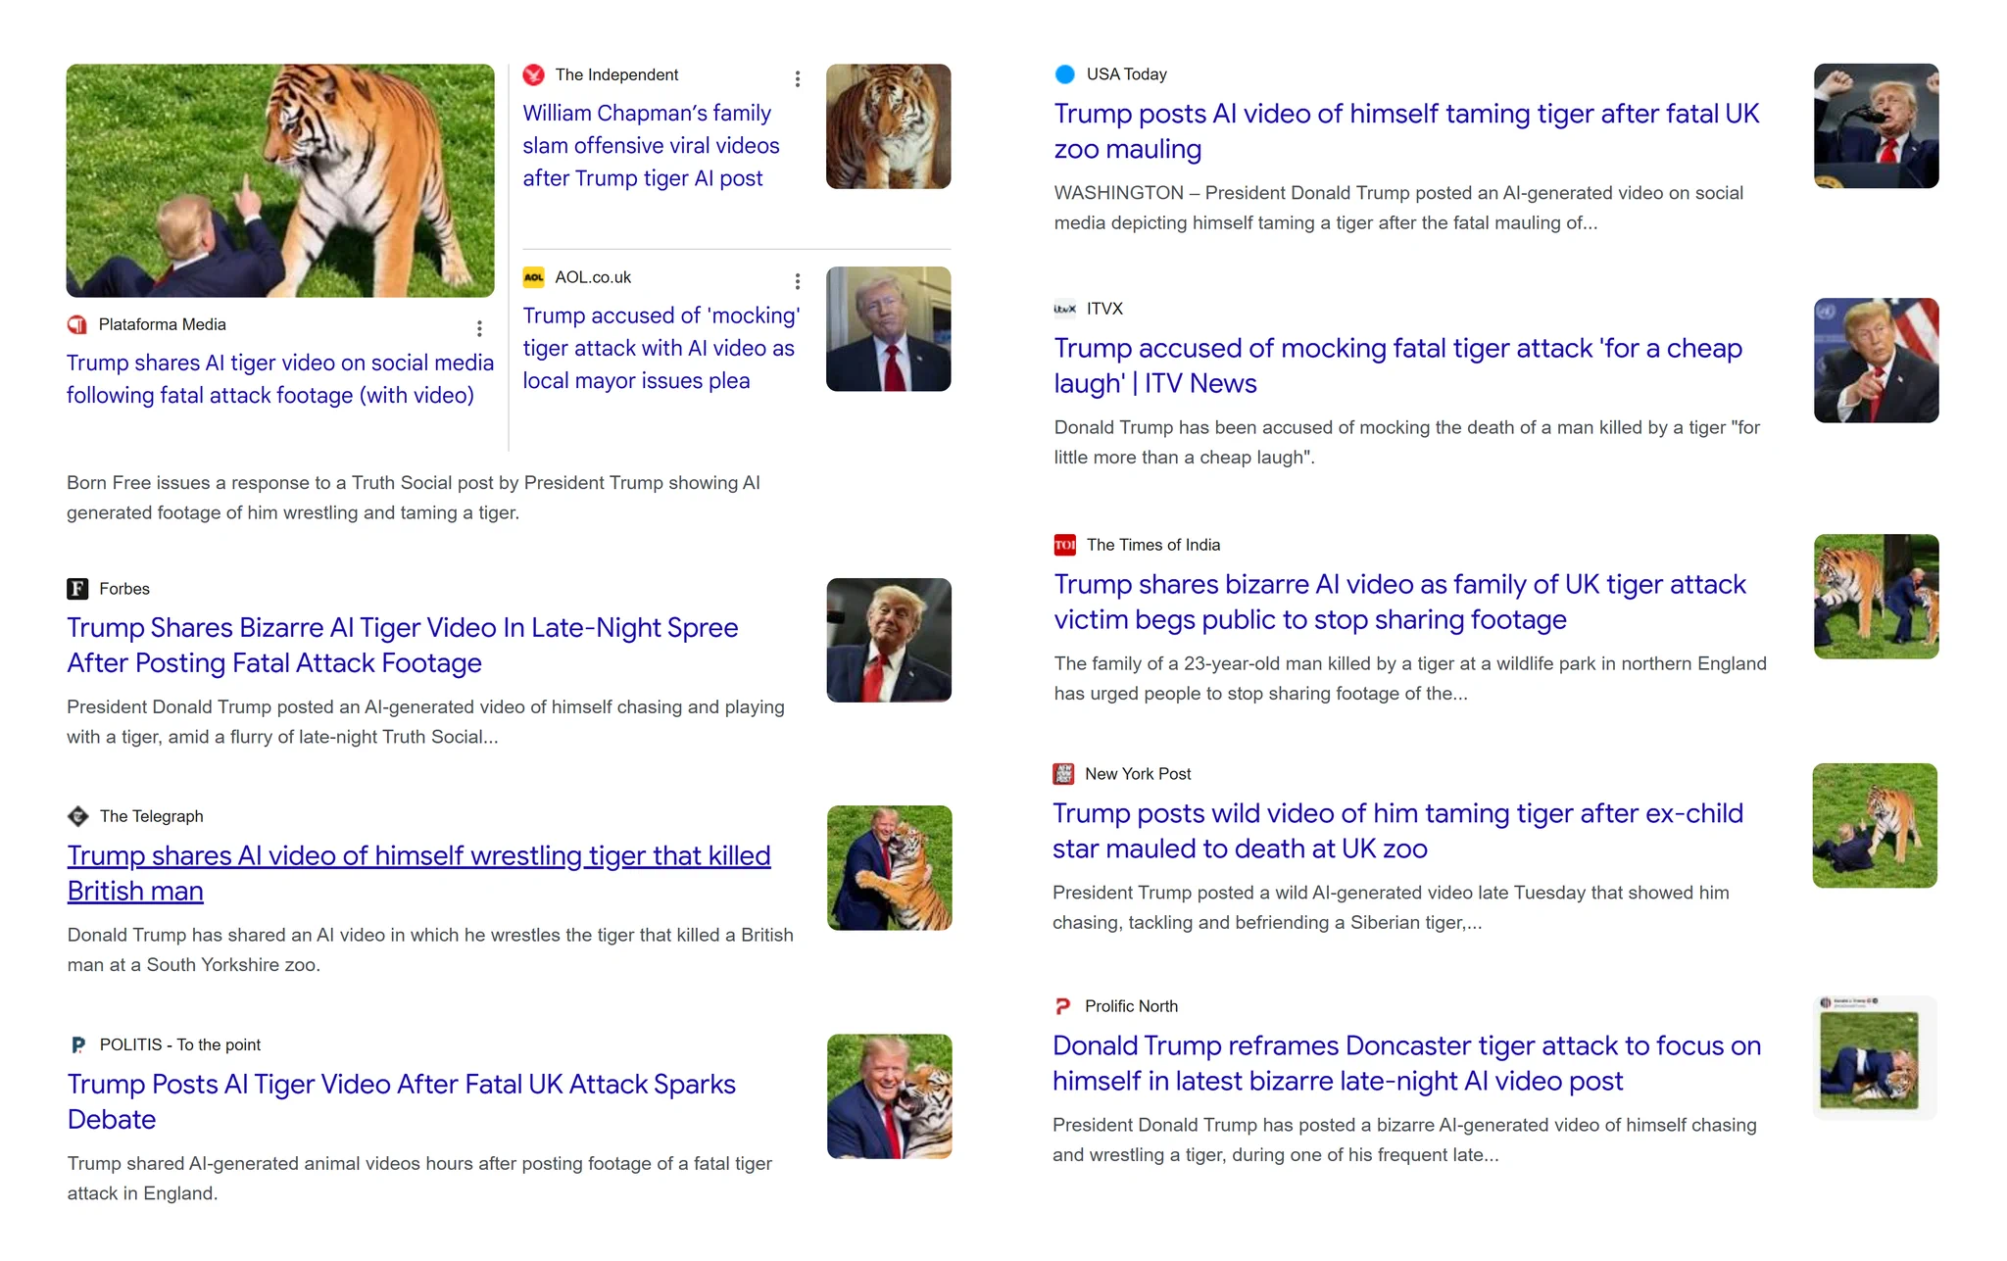The height and width of the screenshot is (1261, 2007).
Task: Click the Plataforma Media source favicon
Action: point(77,324)
